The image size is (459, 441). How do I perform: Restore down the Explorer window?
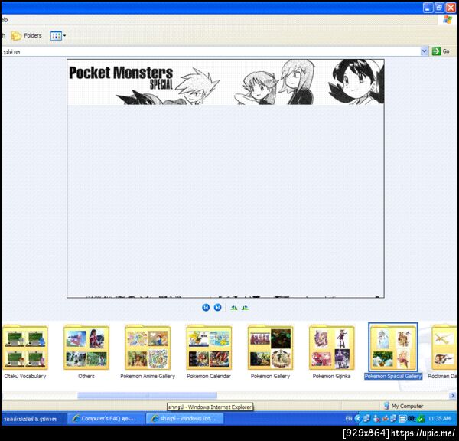439,8
